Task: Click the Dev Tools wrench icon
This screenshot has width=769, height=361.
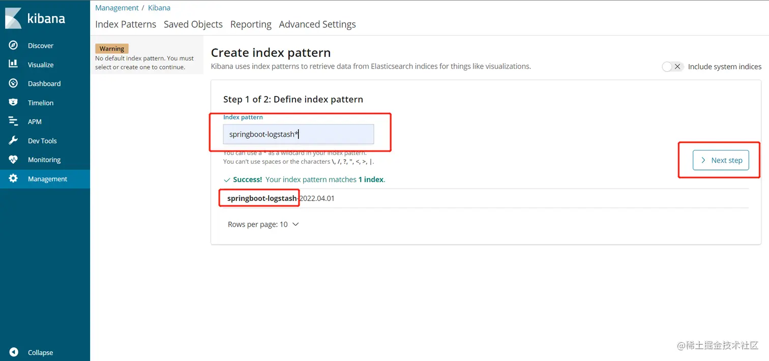Action: [x=13, y=140]
